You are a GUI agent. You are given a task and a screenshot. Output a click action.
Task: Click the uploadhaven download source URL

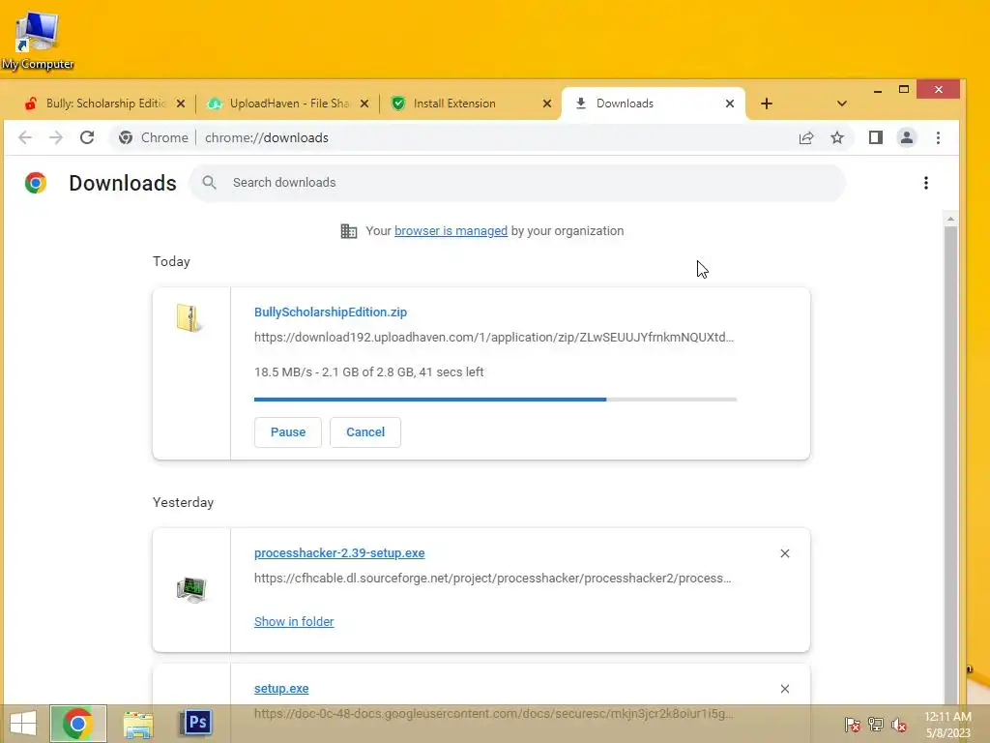tap(494, 338)
